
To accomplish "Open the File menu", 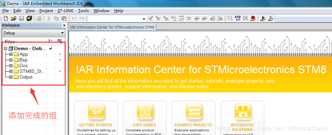I will 5,10.
